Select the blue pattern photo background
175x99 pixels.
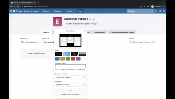(x=66, y=54)
